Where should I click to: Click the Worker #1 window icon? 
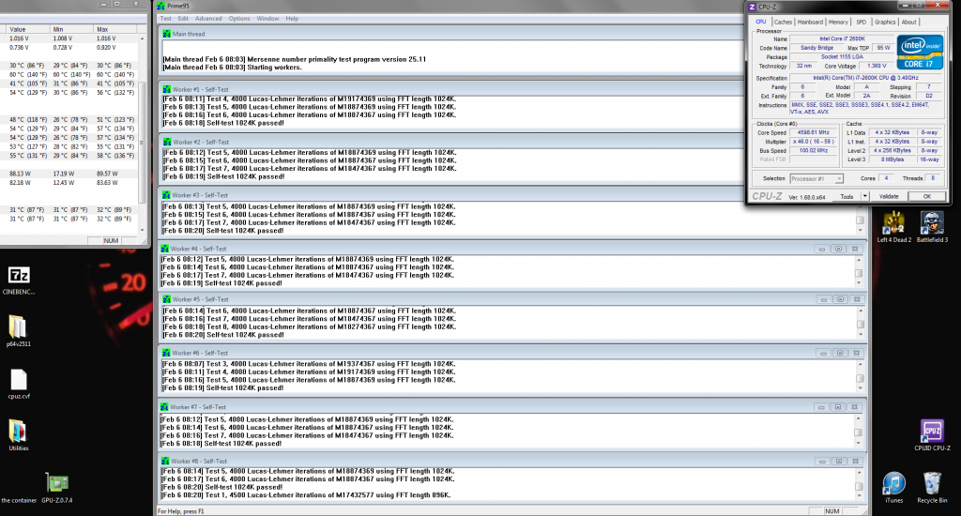(x=167, y=89)
